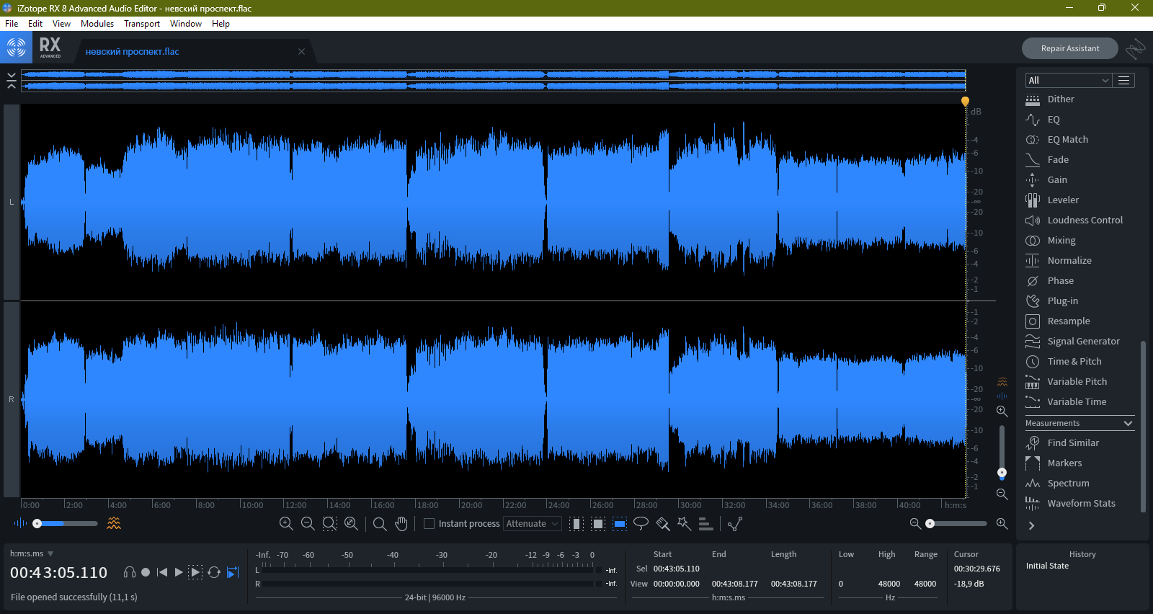
Task: Open the All module filter dropdown
Action: pos(1068,81)
